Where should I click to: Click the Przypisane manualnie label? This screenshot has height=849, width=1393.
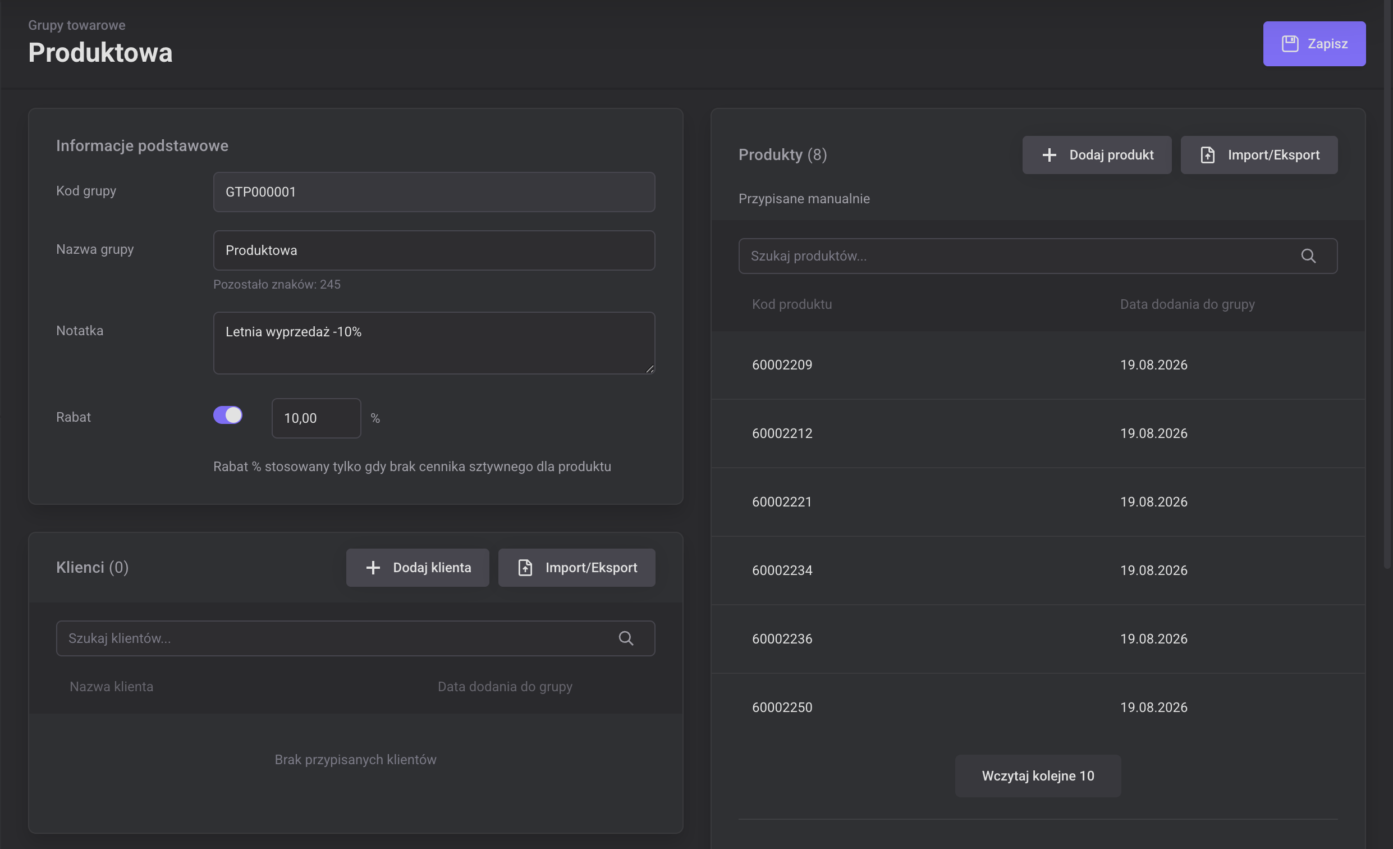pyautogui.click(x=803, y=199)
